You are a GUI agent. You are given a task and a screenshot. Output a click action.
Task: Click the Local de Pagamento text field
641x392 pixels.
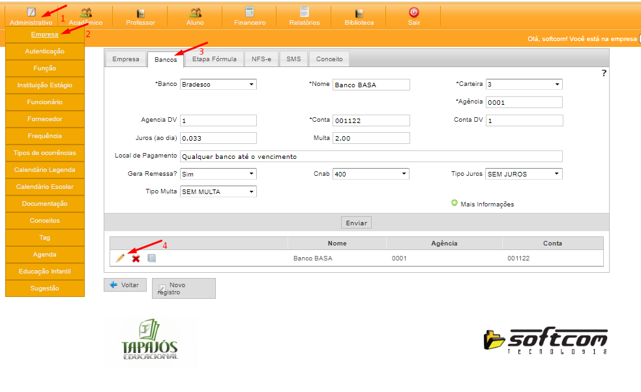(370, 156)
